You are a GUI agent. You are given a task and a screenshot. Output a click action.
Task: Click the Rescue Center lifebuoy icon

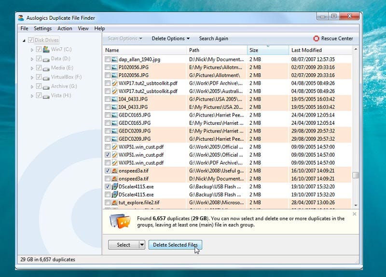[x=316, y=39]
